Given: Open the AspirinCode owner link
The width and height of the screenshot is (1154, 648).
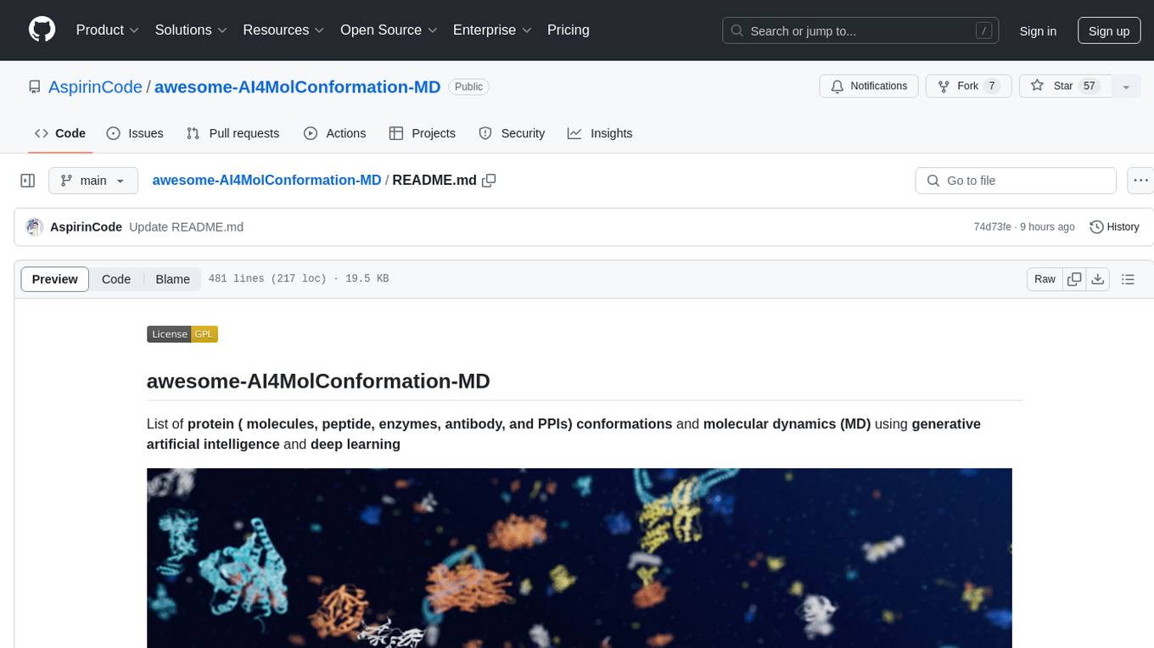Looking at the screenshot, I should (95, 87).
